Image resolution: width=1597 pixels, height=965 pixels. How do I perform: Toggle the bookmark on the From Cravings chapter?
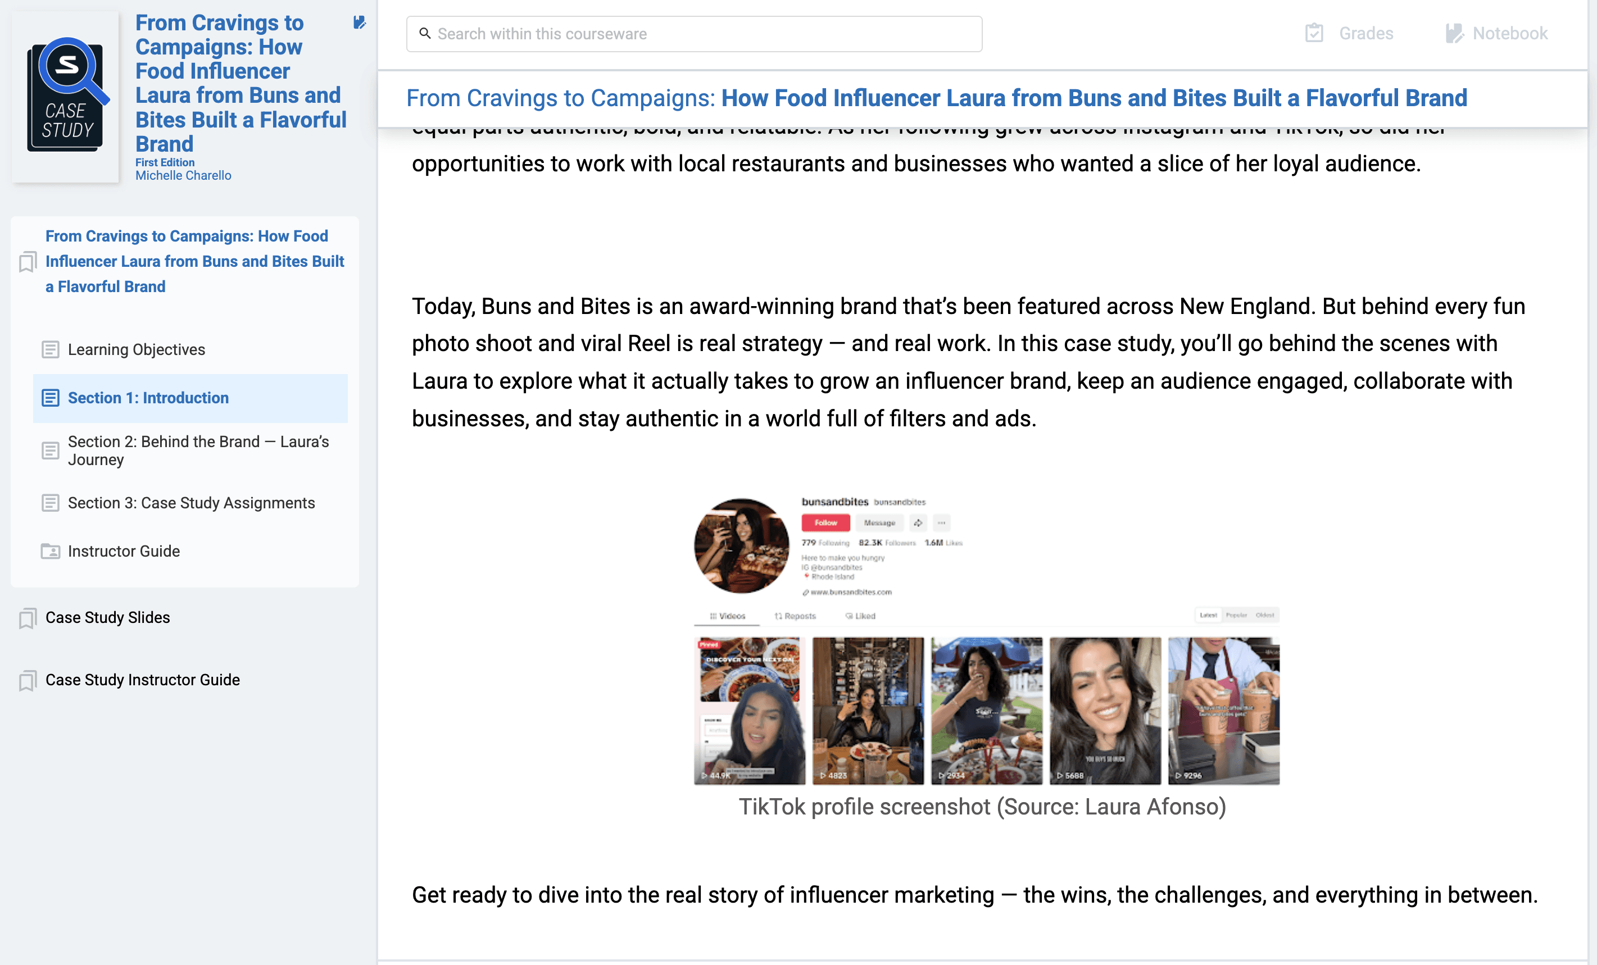pyautogui.click(x=27, y=262)
